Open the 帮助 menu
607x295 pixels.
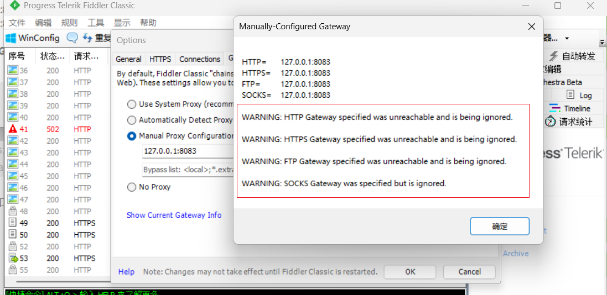[x=148, y=23]
